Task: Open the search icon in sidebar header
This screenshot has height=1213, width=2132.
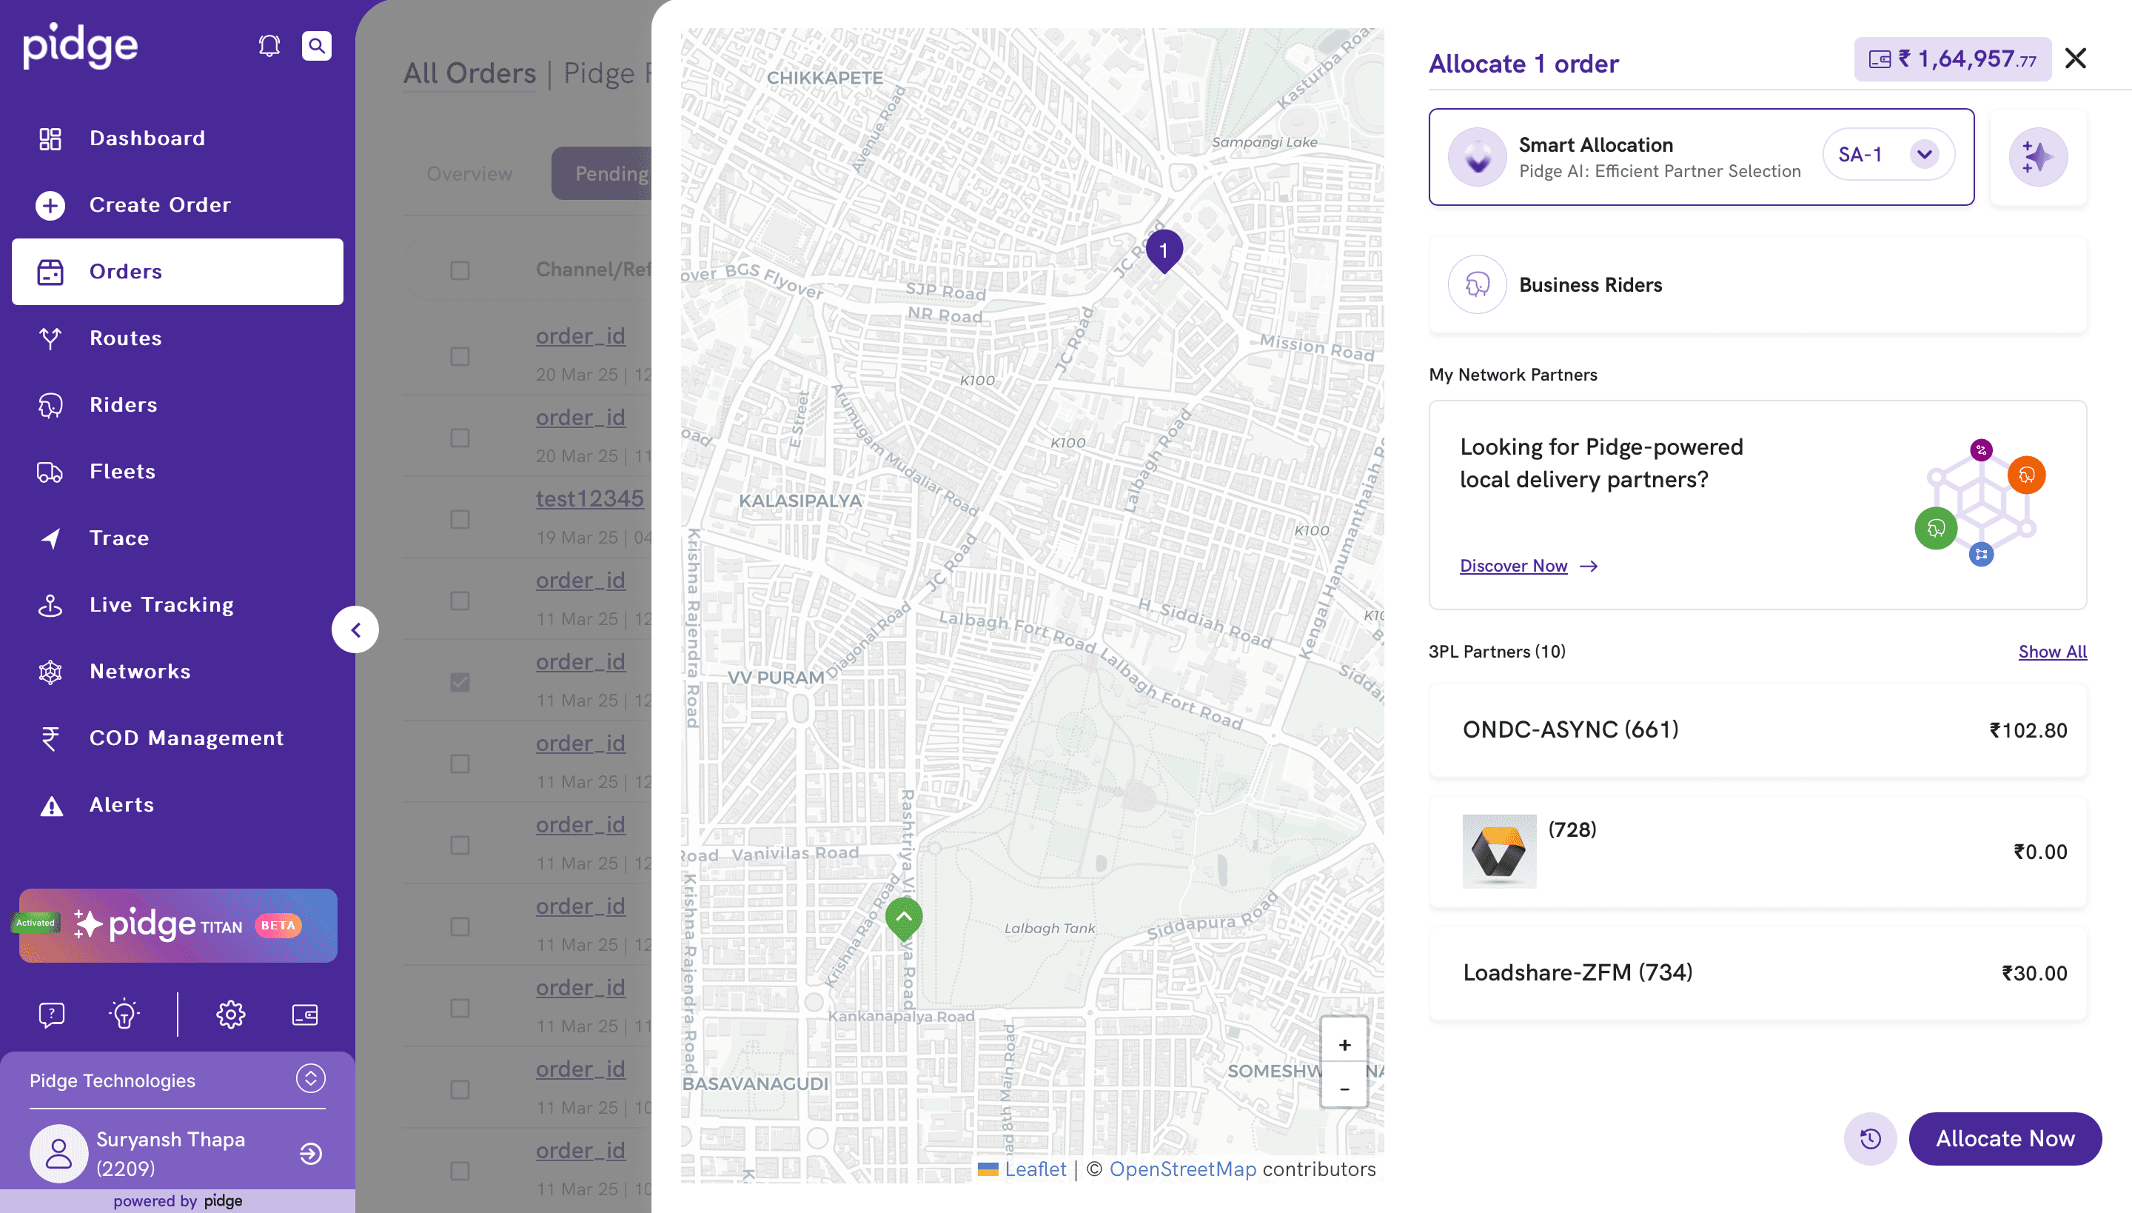Action: point(317,46)
